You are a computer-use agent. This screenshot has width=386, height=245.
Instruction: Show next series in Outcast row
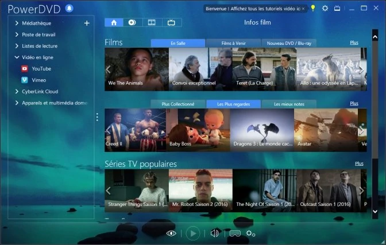pos(362,190)
